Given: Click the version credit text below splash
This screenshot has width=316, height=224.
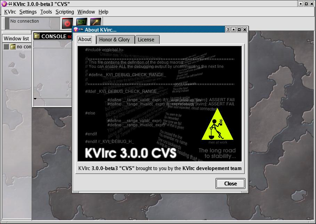Looking at the screenshot, I should point(160,168).
